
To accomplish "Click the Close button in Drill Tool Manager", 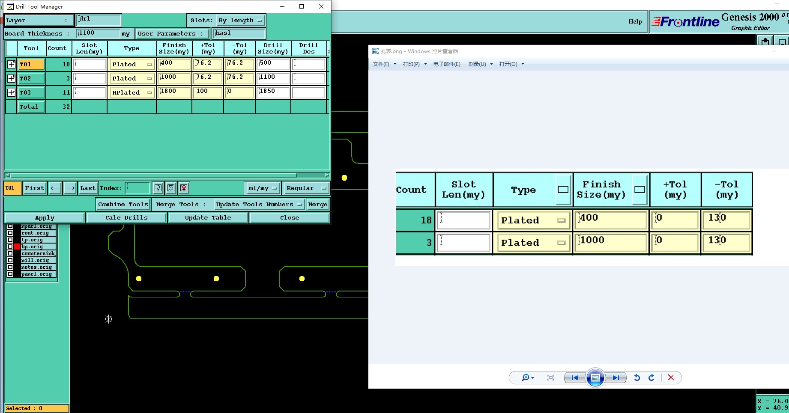I will click(290, 217).
